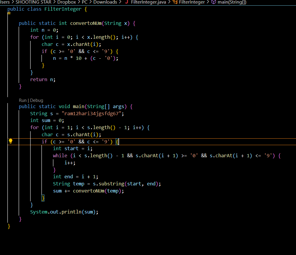Click 'int end = i + 1;' line
This screenshot has width=296, height=255.
pyautogui.click(x=76, y=177)
